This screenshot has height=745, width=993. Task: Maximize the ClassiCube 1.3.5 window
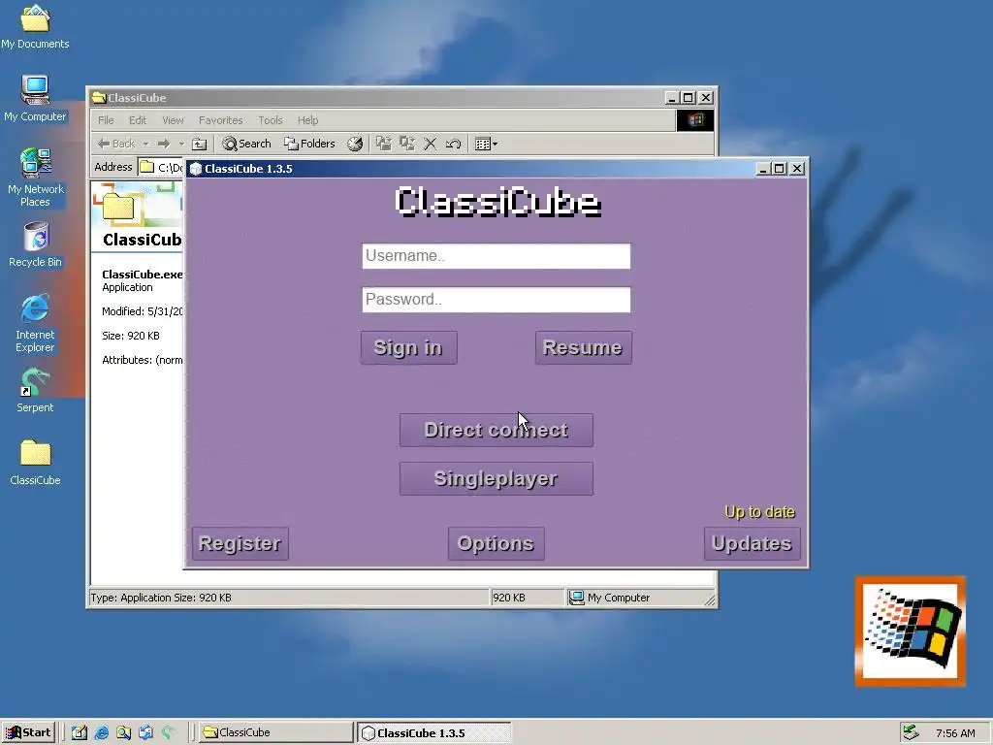click(780, 169)
